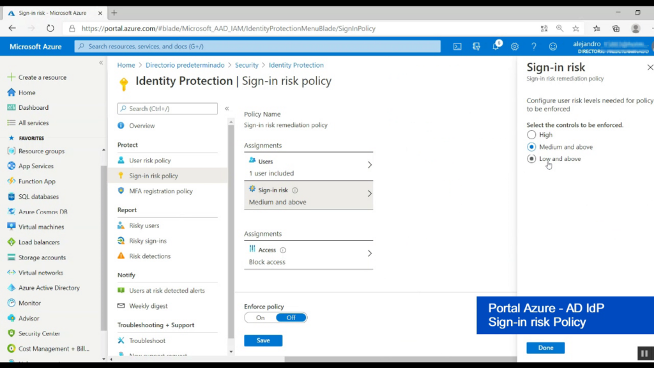
Task: Open Users at risk detected alerts
Action: point(167,291)
